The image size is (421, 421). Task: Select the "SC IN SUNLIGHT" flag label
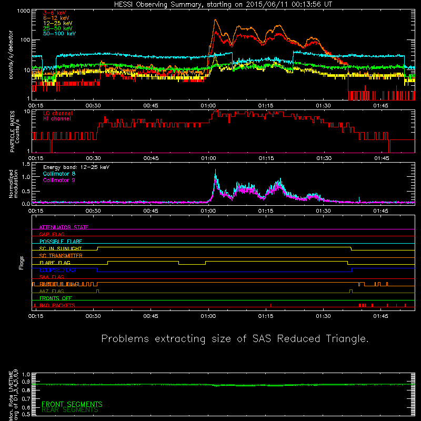[61, 248]
